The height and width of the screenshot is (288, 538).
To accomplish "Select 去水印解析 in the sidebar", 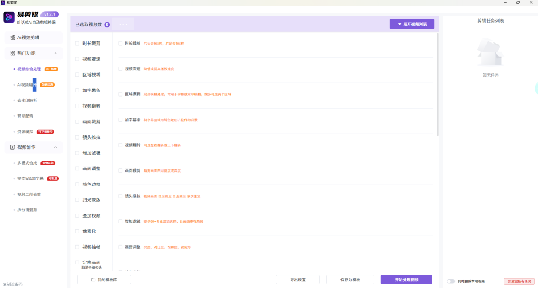I will coord(27,100).
